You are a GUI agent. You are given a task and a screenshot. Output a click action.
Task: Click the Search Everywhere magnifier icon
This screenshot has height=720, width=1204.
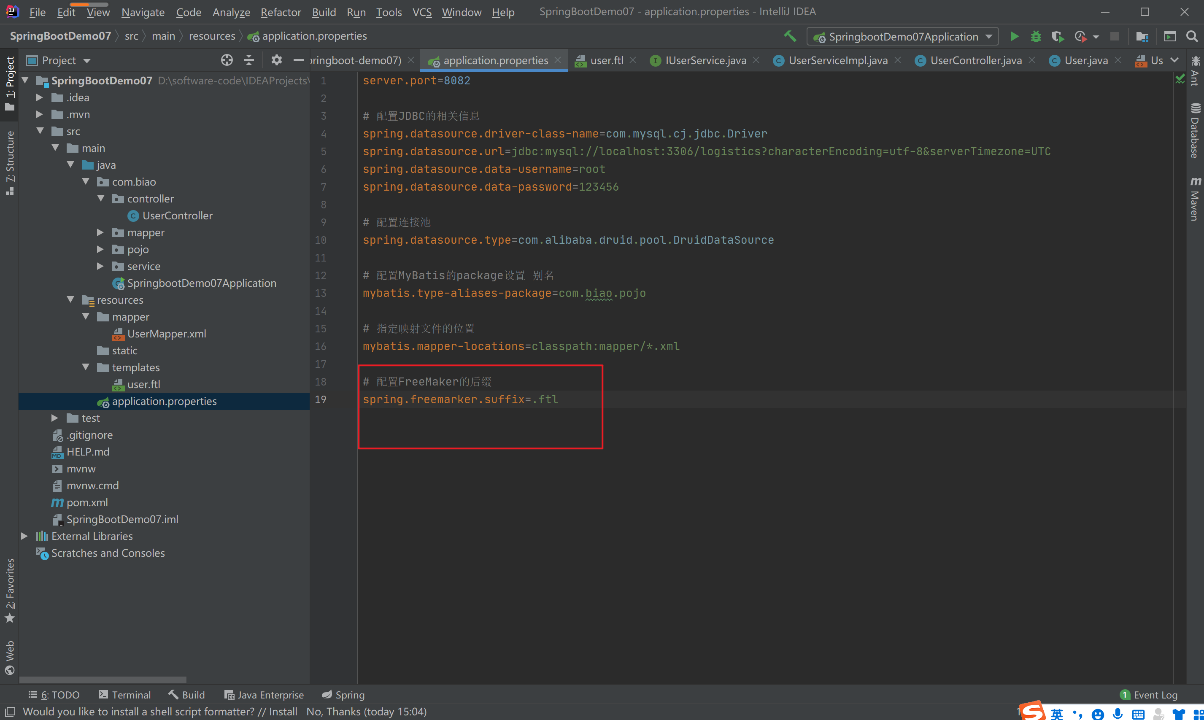[x=1191, y=36]
